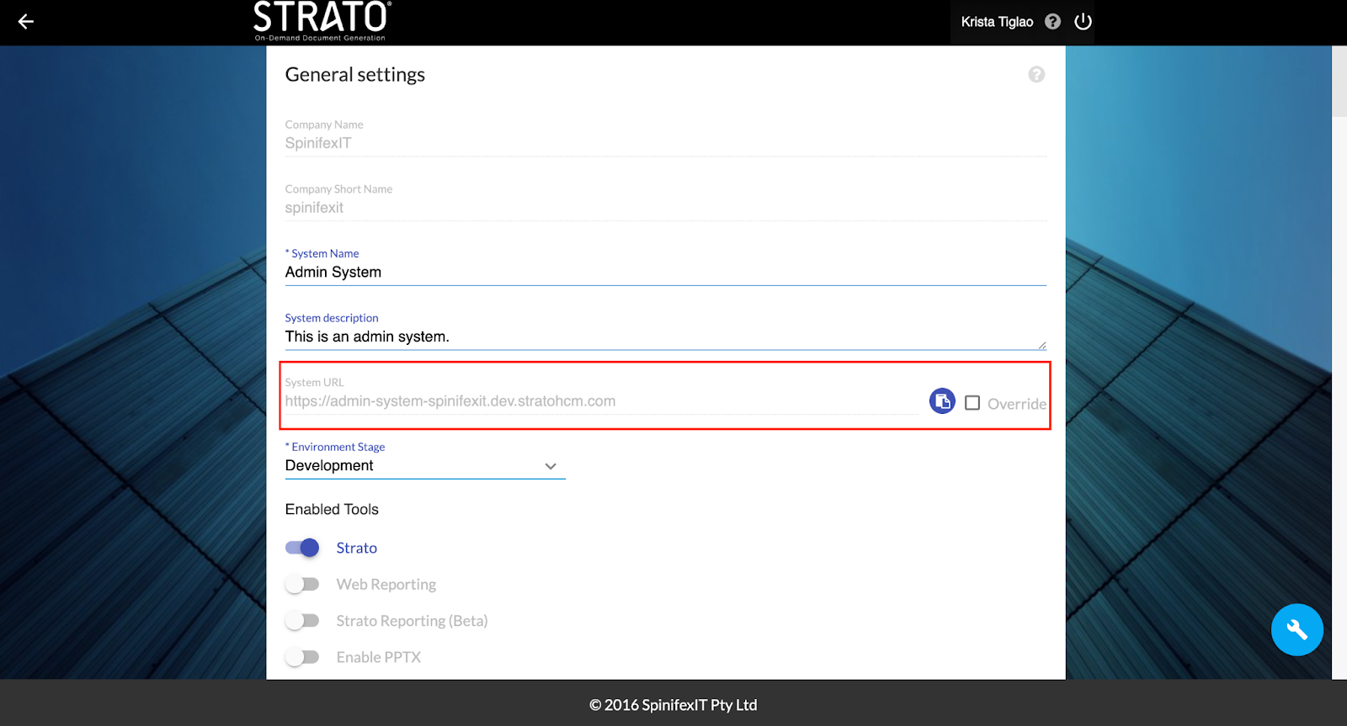Click the back arrow icon
Image resolution: width=1347 pixels, height=726 pixels.
pos(26,22)
